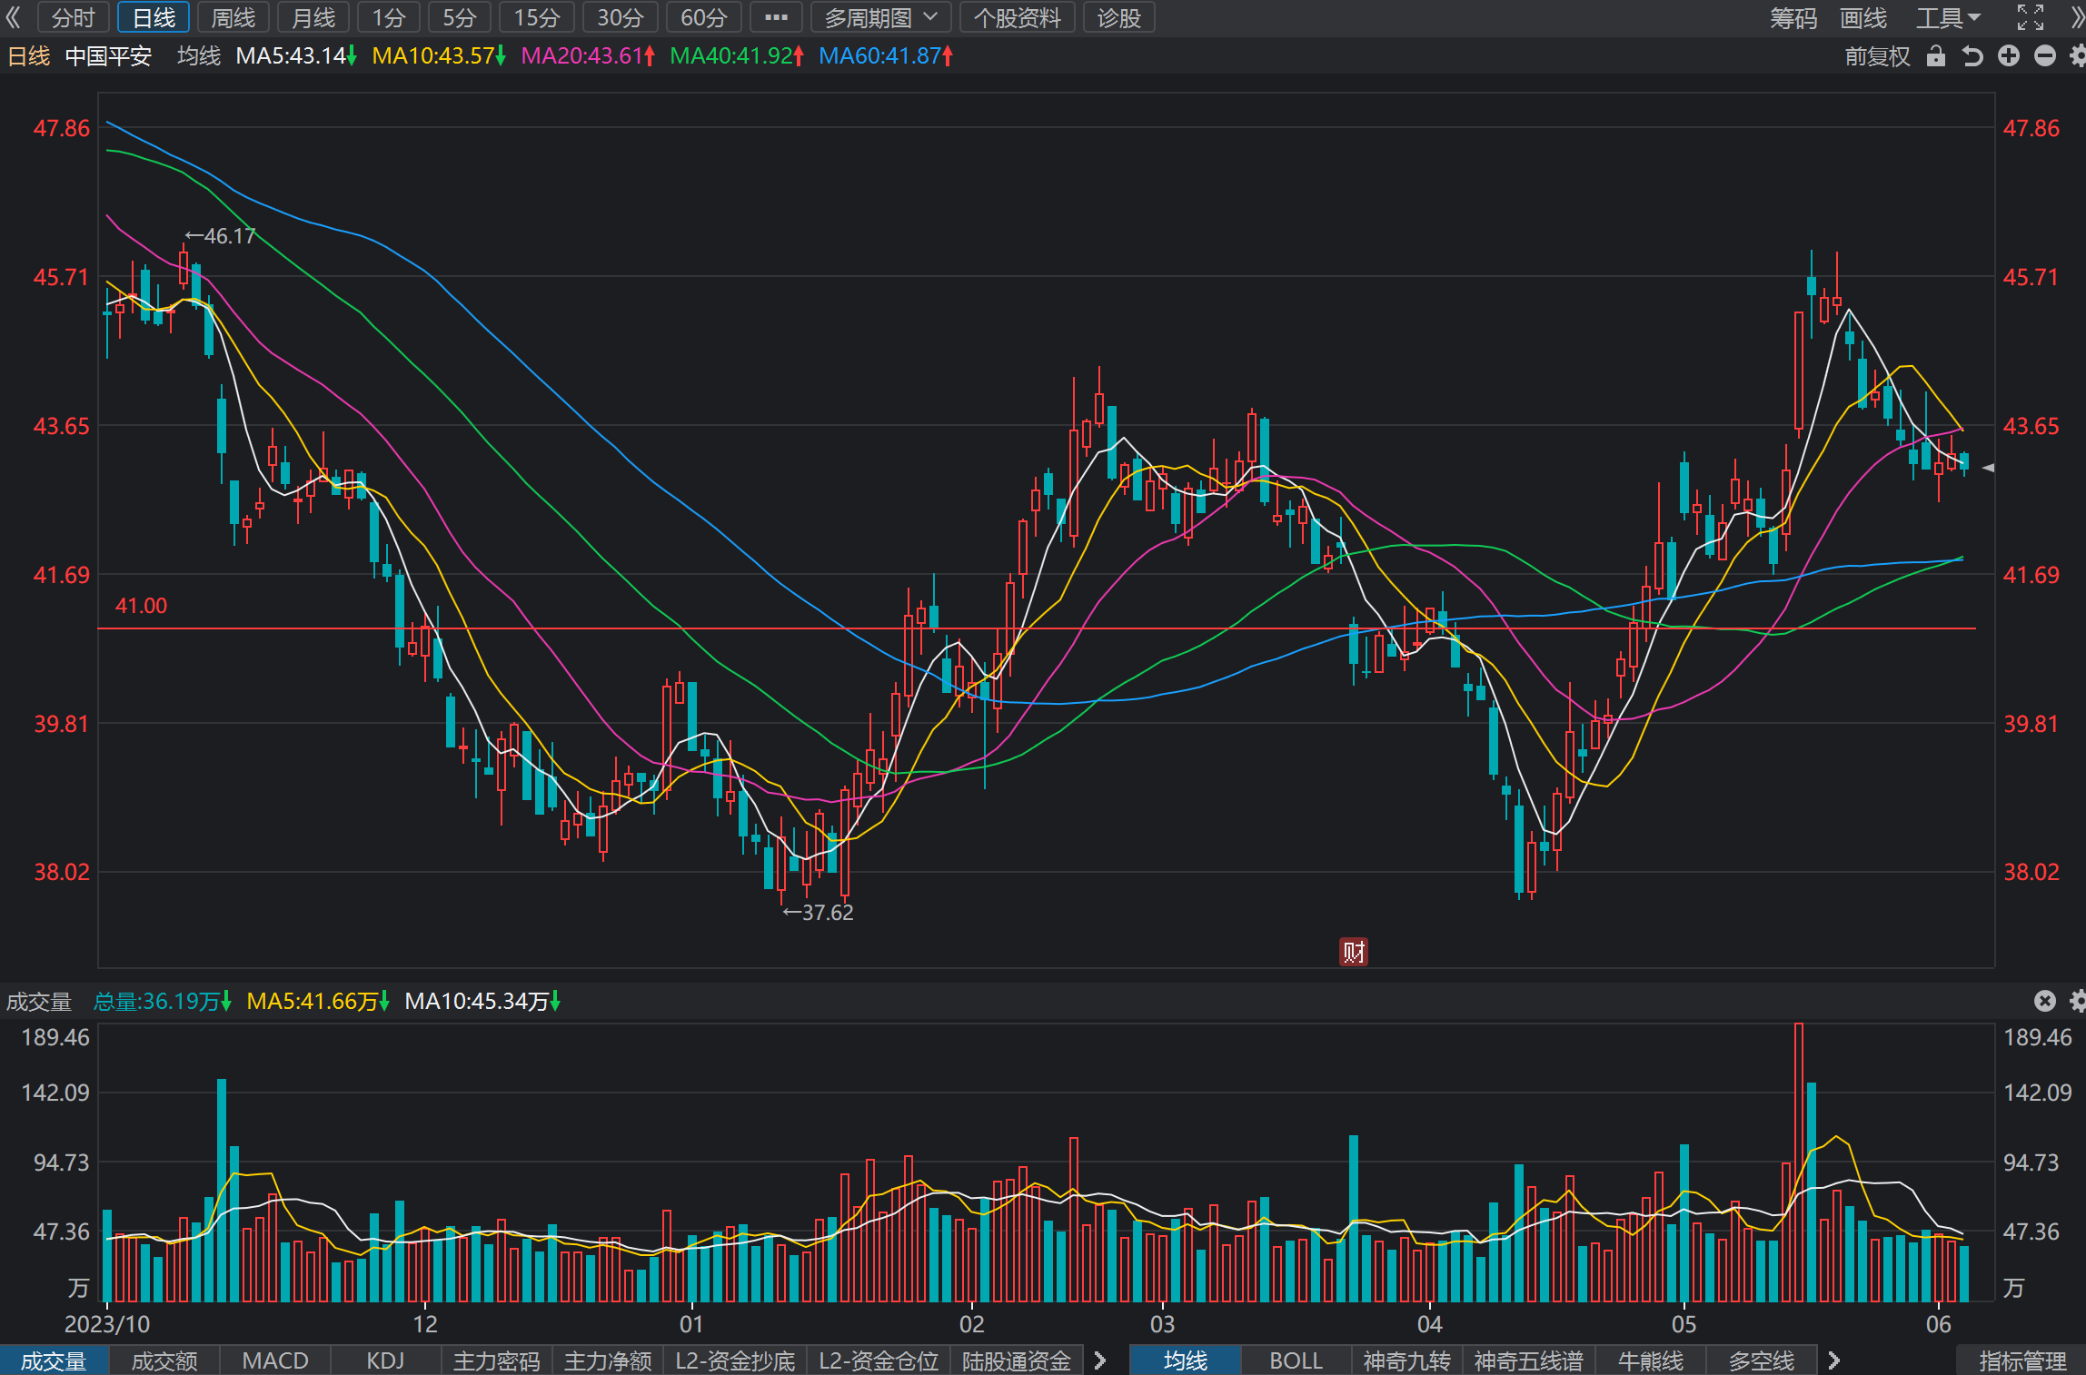2086x1375 pixels.
Task: Select the 15分 period
Action: 537,17
